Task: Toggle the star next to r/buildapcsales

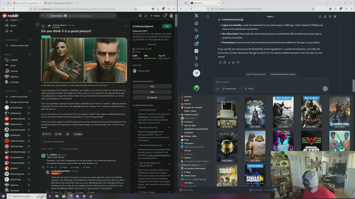Action: click(x=29, y=146)
